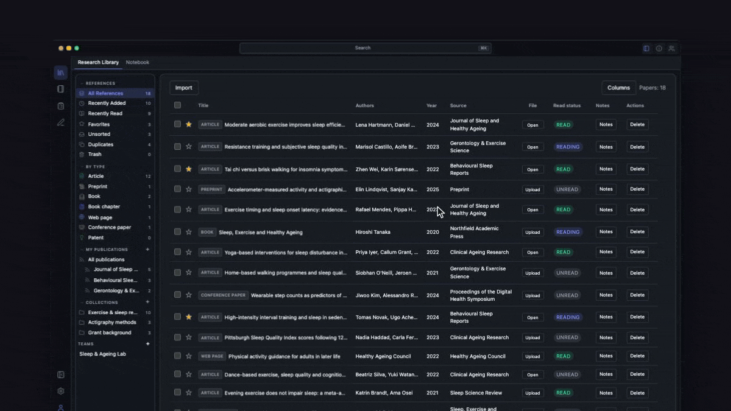731x411 pixels.
Task: Add a new team with plus icon
Action: tap(147, 344)
